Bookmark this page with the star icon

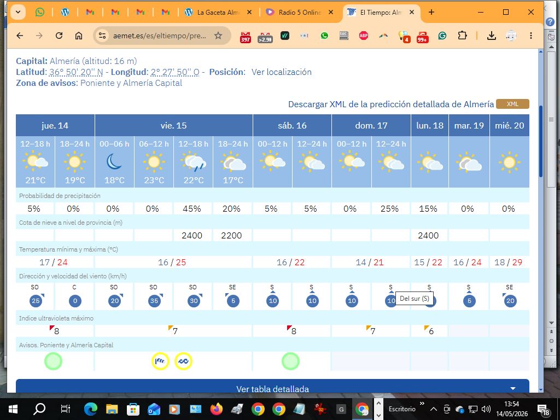pyautogui.click(x=218, y=36)
